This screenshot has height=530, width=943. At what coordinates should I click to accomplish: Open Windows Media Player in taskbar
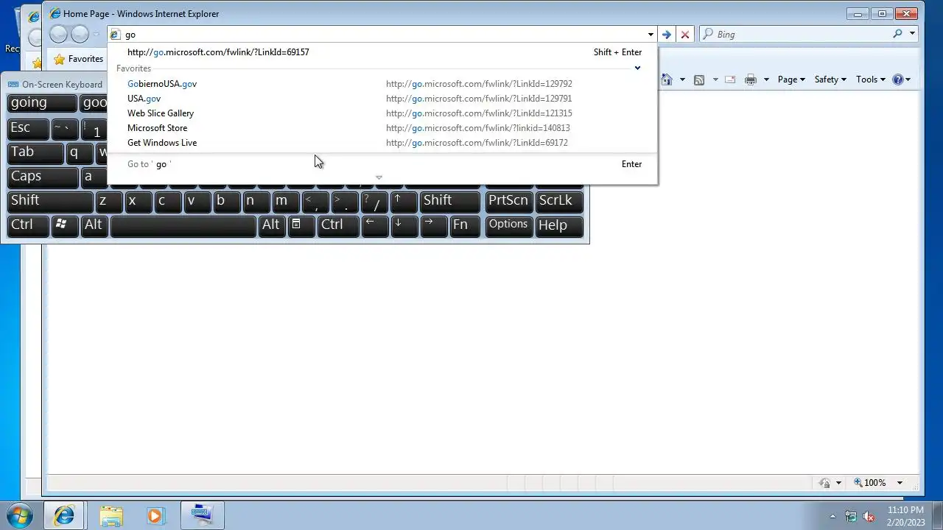[x=155, y=515]
